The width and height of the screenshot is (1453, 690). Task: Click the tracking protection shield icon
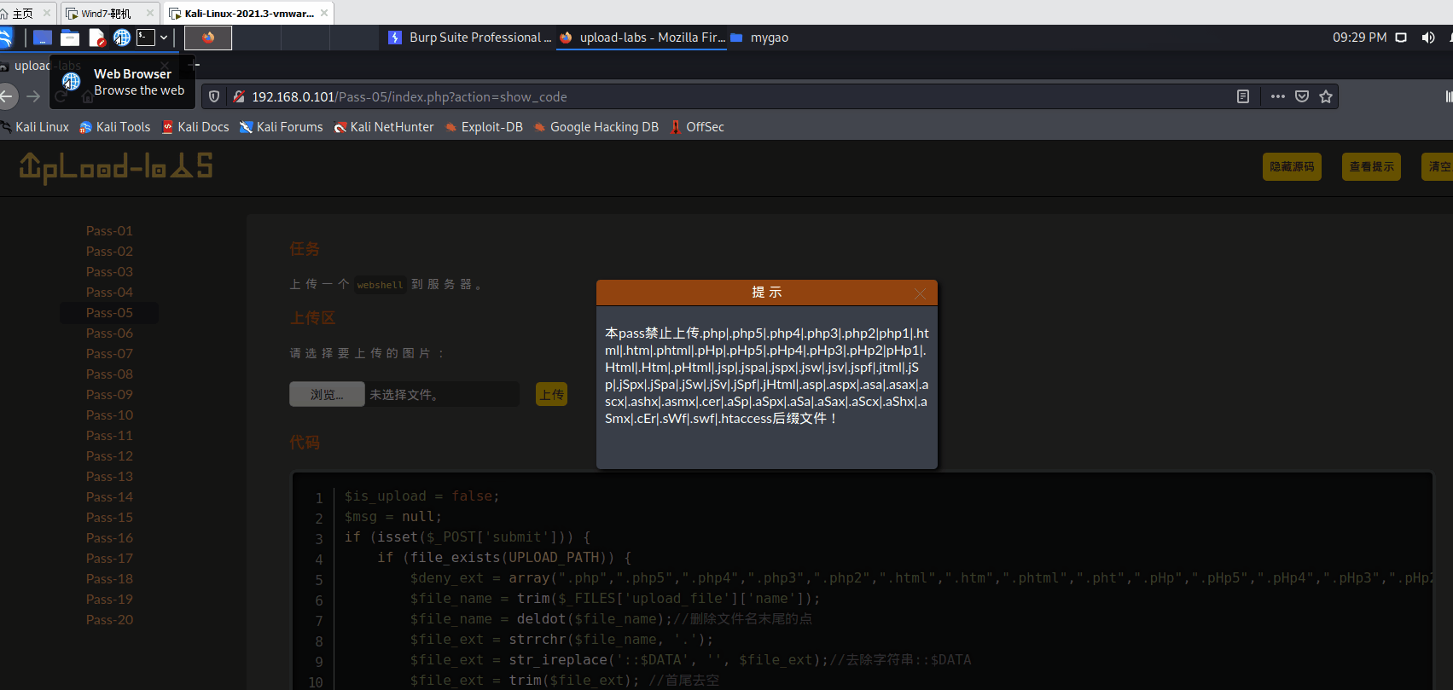click(214, 96)
